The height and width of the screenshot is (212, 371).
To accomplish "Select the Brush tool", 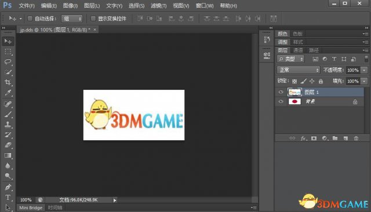I will point(8,114).
